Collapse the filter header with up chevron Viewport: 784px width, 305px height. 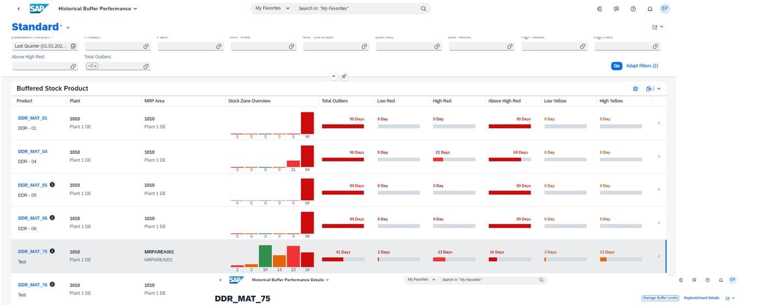point(333,77)
